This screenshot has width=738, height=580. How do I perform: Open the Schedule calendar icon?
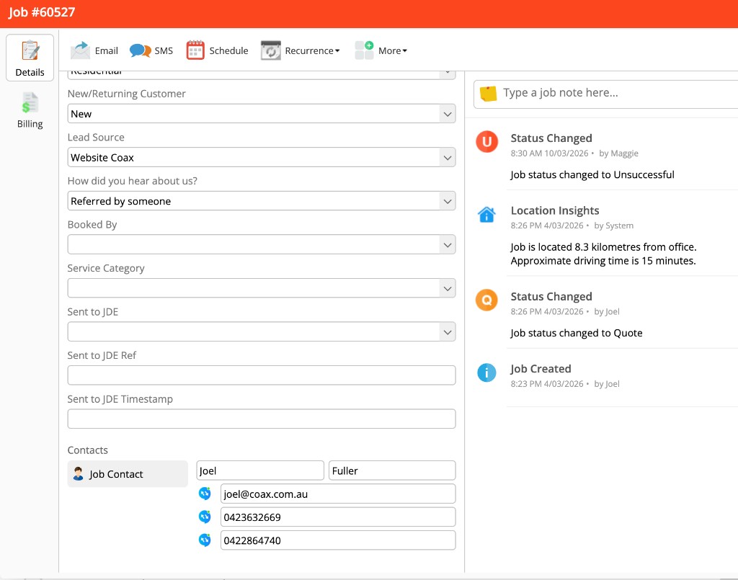click(x=195, y=50)
